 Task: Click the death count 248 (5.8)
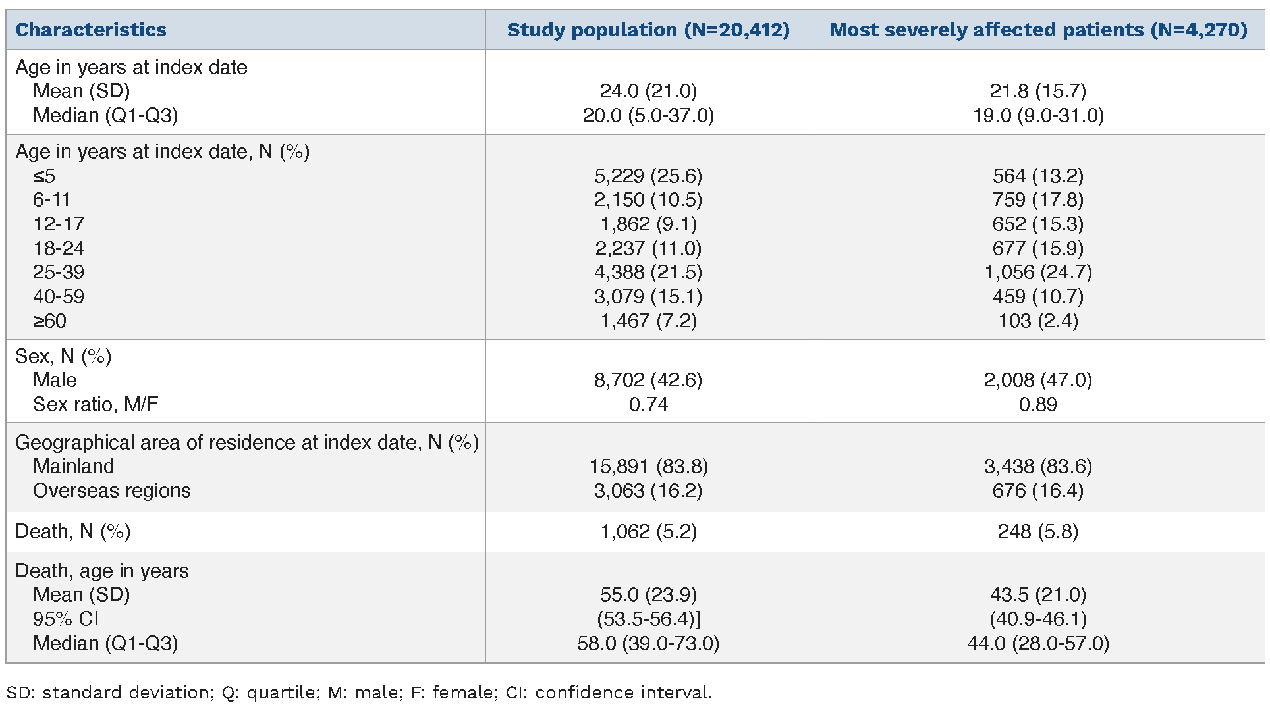tap(1038, 531)
